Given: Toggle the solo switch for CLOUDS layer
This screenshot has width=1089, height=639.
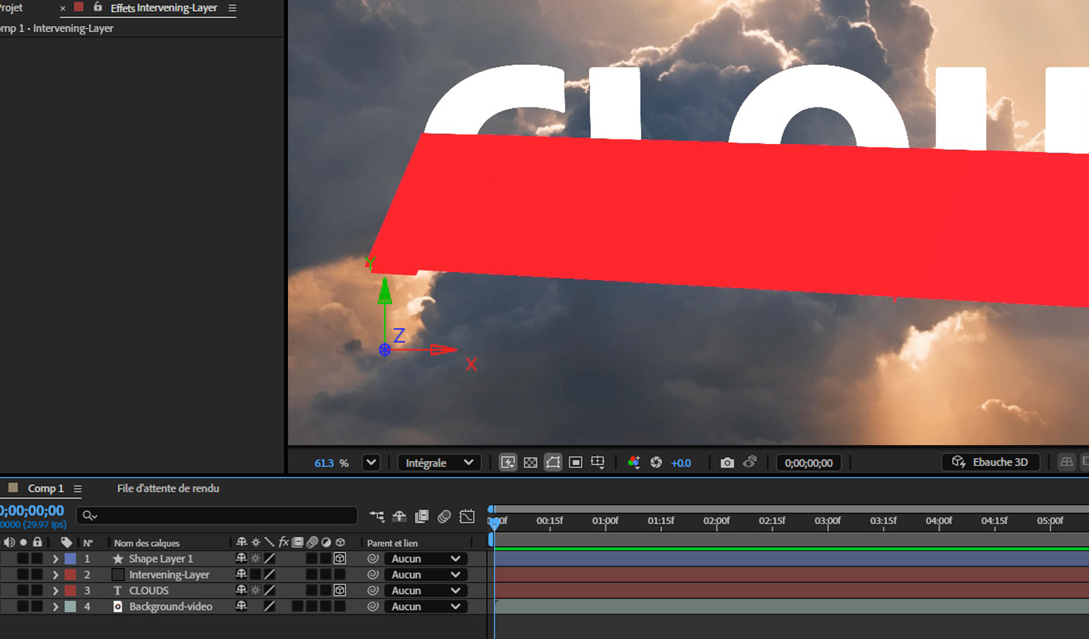Looking at the screenshot, I should [x=23, y=590].
